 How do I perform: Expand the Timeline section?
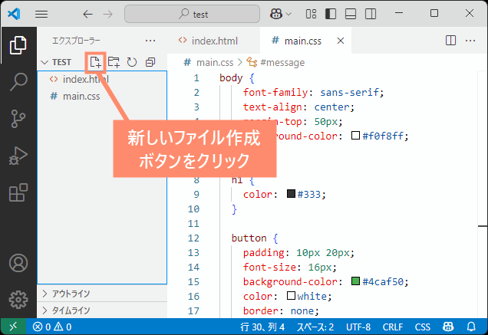coord(102,310)
